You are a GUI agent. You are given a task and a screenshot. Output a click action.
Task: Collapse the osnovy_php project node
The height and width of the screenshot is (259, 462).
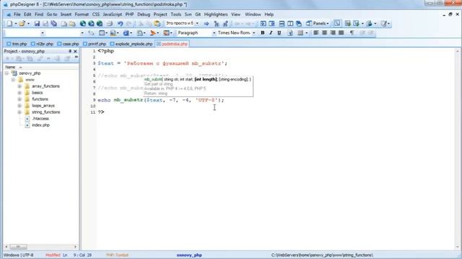click(x=6, y=73)
